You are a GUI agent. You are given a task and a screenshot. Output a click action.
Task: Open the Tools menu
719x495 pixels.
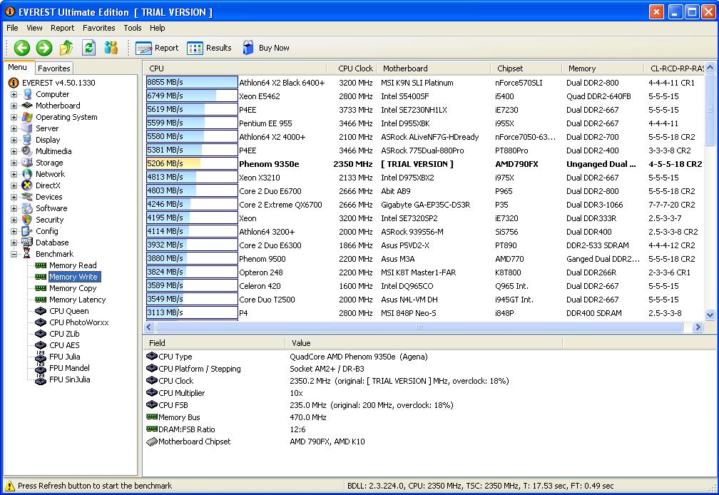[133, 28]
